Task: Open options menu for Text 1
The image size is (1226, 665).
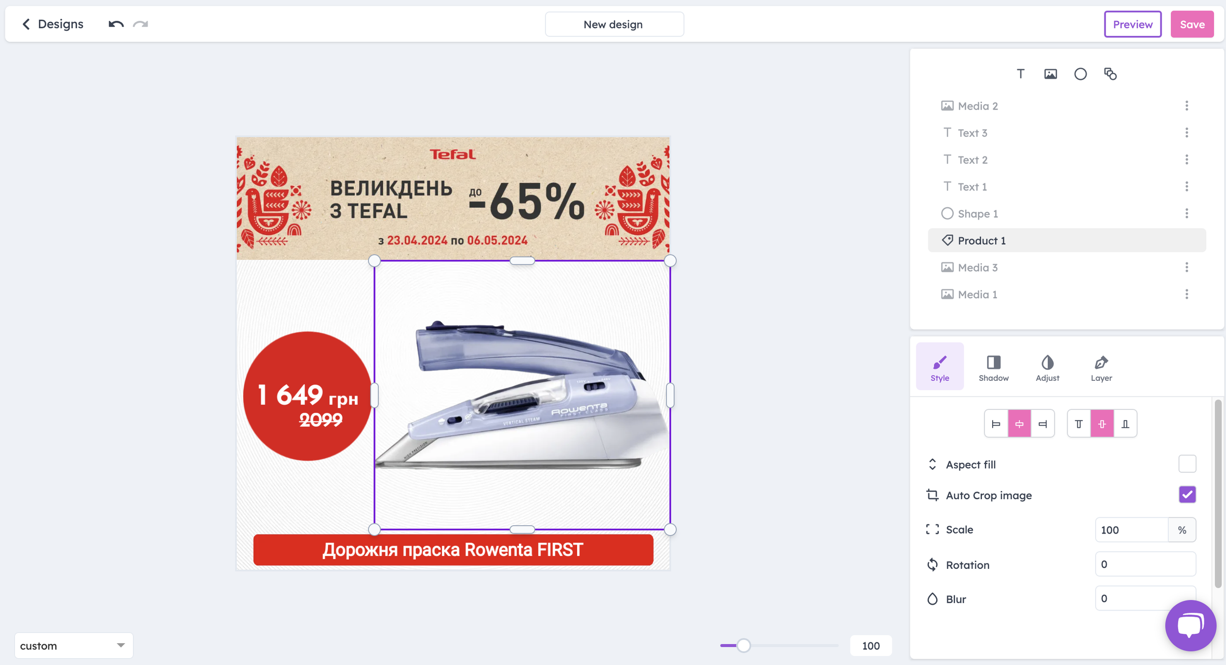Action: tap(1187, 187)
